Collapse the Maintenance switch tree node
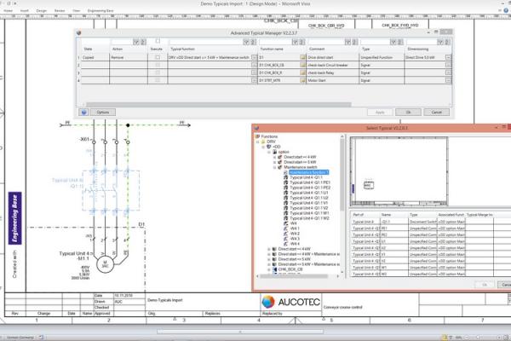Viewport: 511px width, 341px height. tap(274, 167)
